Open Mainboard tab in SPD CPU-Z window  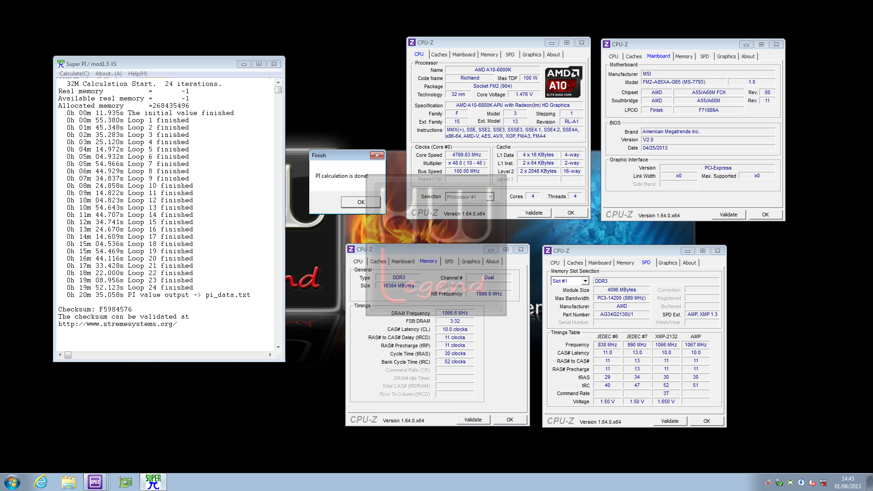pyautogui.click(x=599, y=263)
